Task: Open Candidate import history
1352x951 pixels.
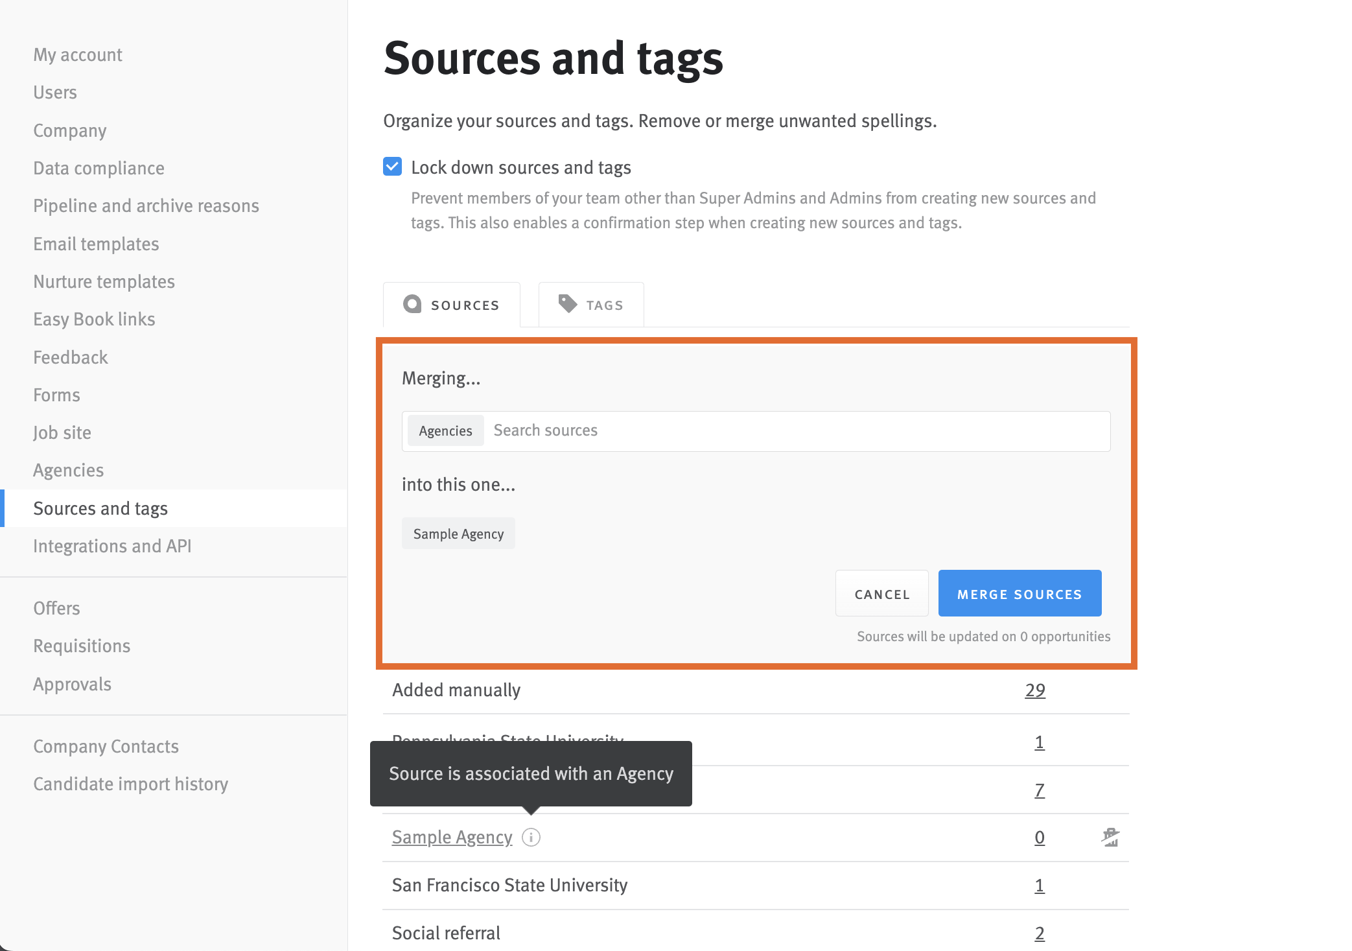Action: [x=130, y=784]
